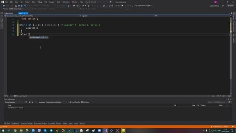Open the Analyze menu

click(52, 2)
